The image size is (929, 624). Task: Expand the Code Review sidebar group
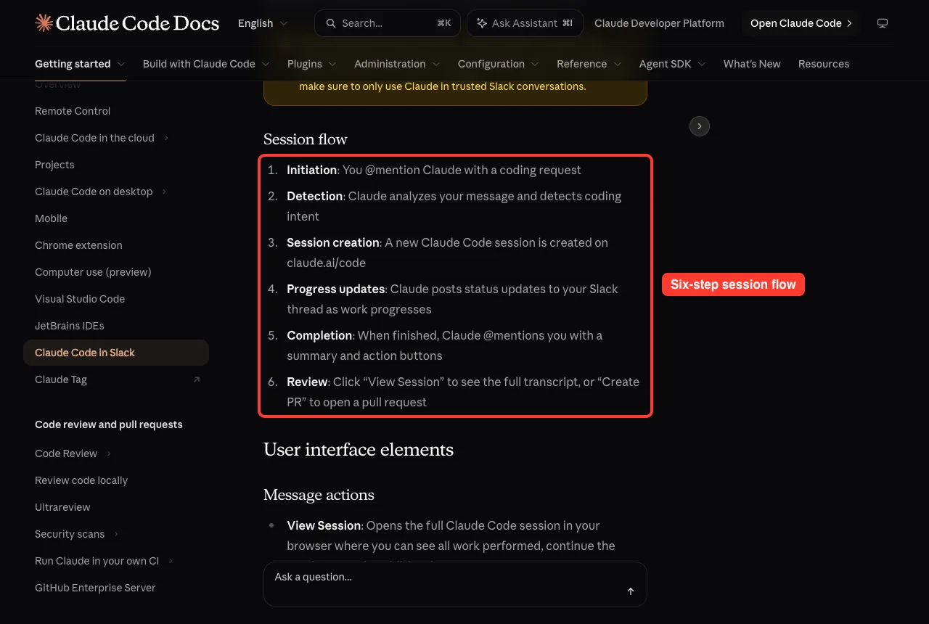pyautogui.click(x=109, y=453)
